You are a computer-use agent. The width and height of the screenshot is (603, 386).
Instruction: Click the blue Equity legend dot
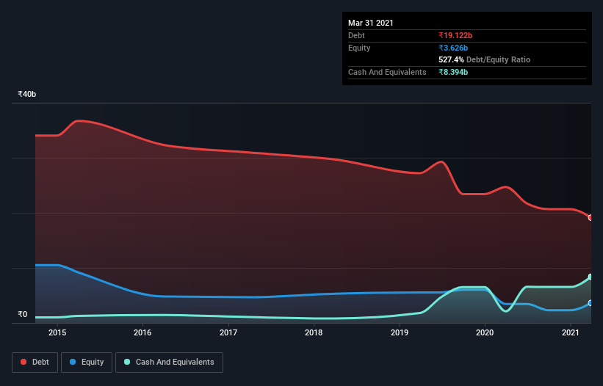pos(73,362)
